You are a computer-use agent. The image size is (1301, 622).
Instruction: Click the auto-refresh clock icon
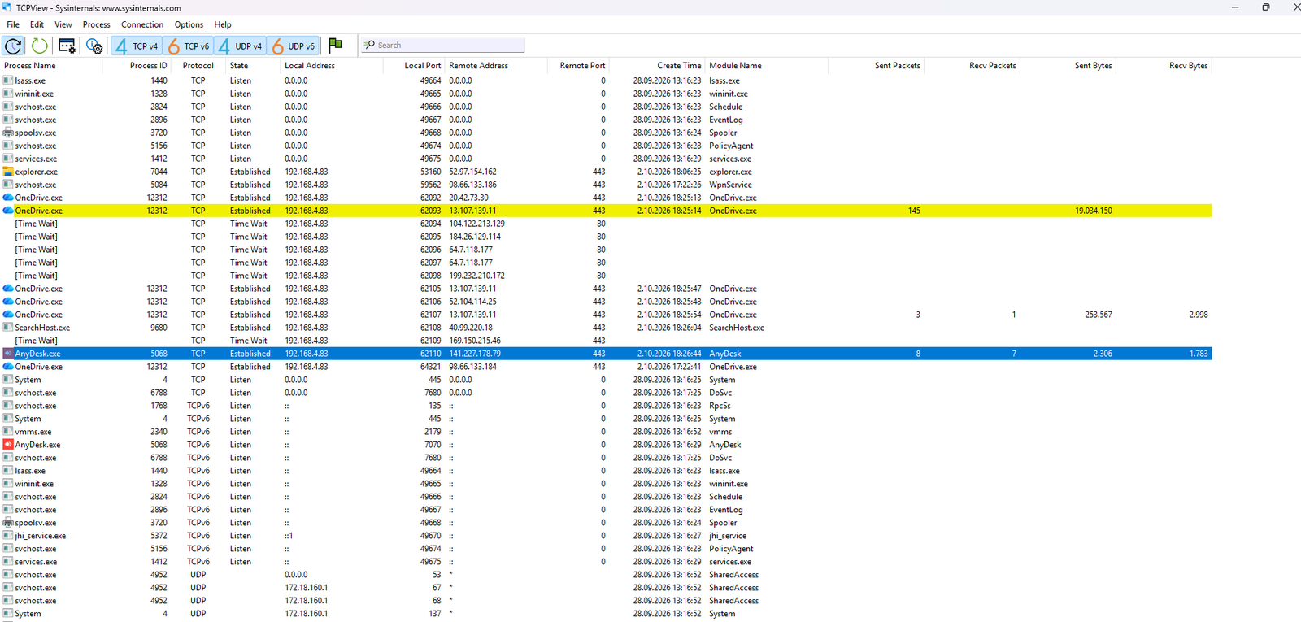click(x=13, y=46)
